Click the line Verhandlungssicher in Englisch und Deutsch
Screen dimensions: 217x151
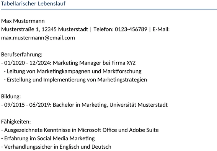56,147
